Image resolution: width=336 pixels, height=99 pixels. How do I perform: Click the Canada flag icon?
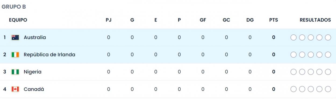pos(15,89)
